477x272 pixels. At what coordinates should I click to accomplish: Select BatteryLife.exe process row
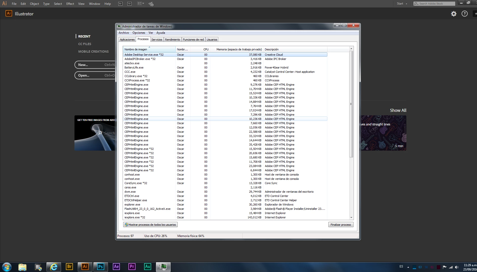click(225, 67)
